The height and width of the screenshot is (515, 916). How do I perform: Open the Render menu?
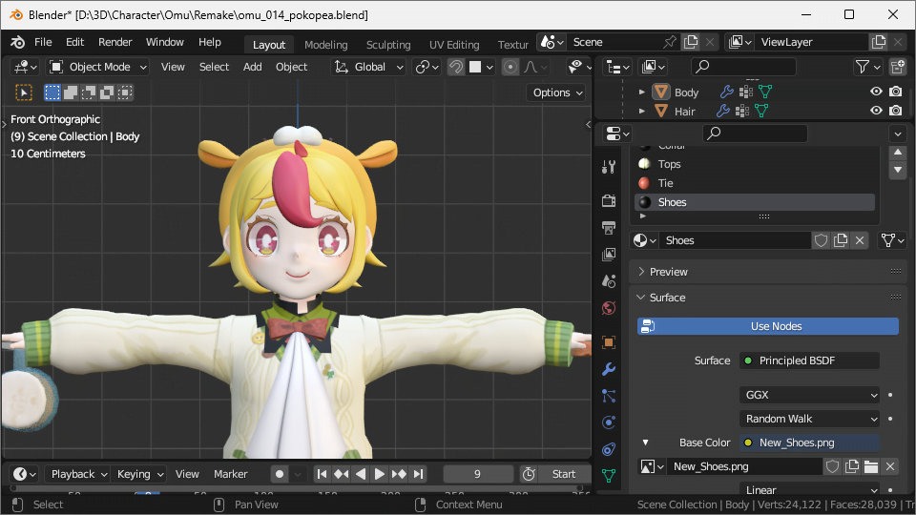pos(115,42)
